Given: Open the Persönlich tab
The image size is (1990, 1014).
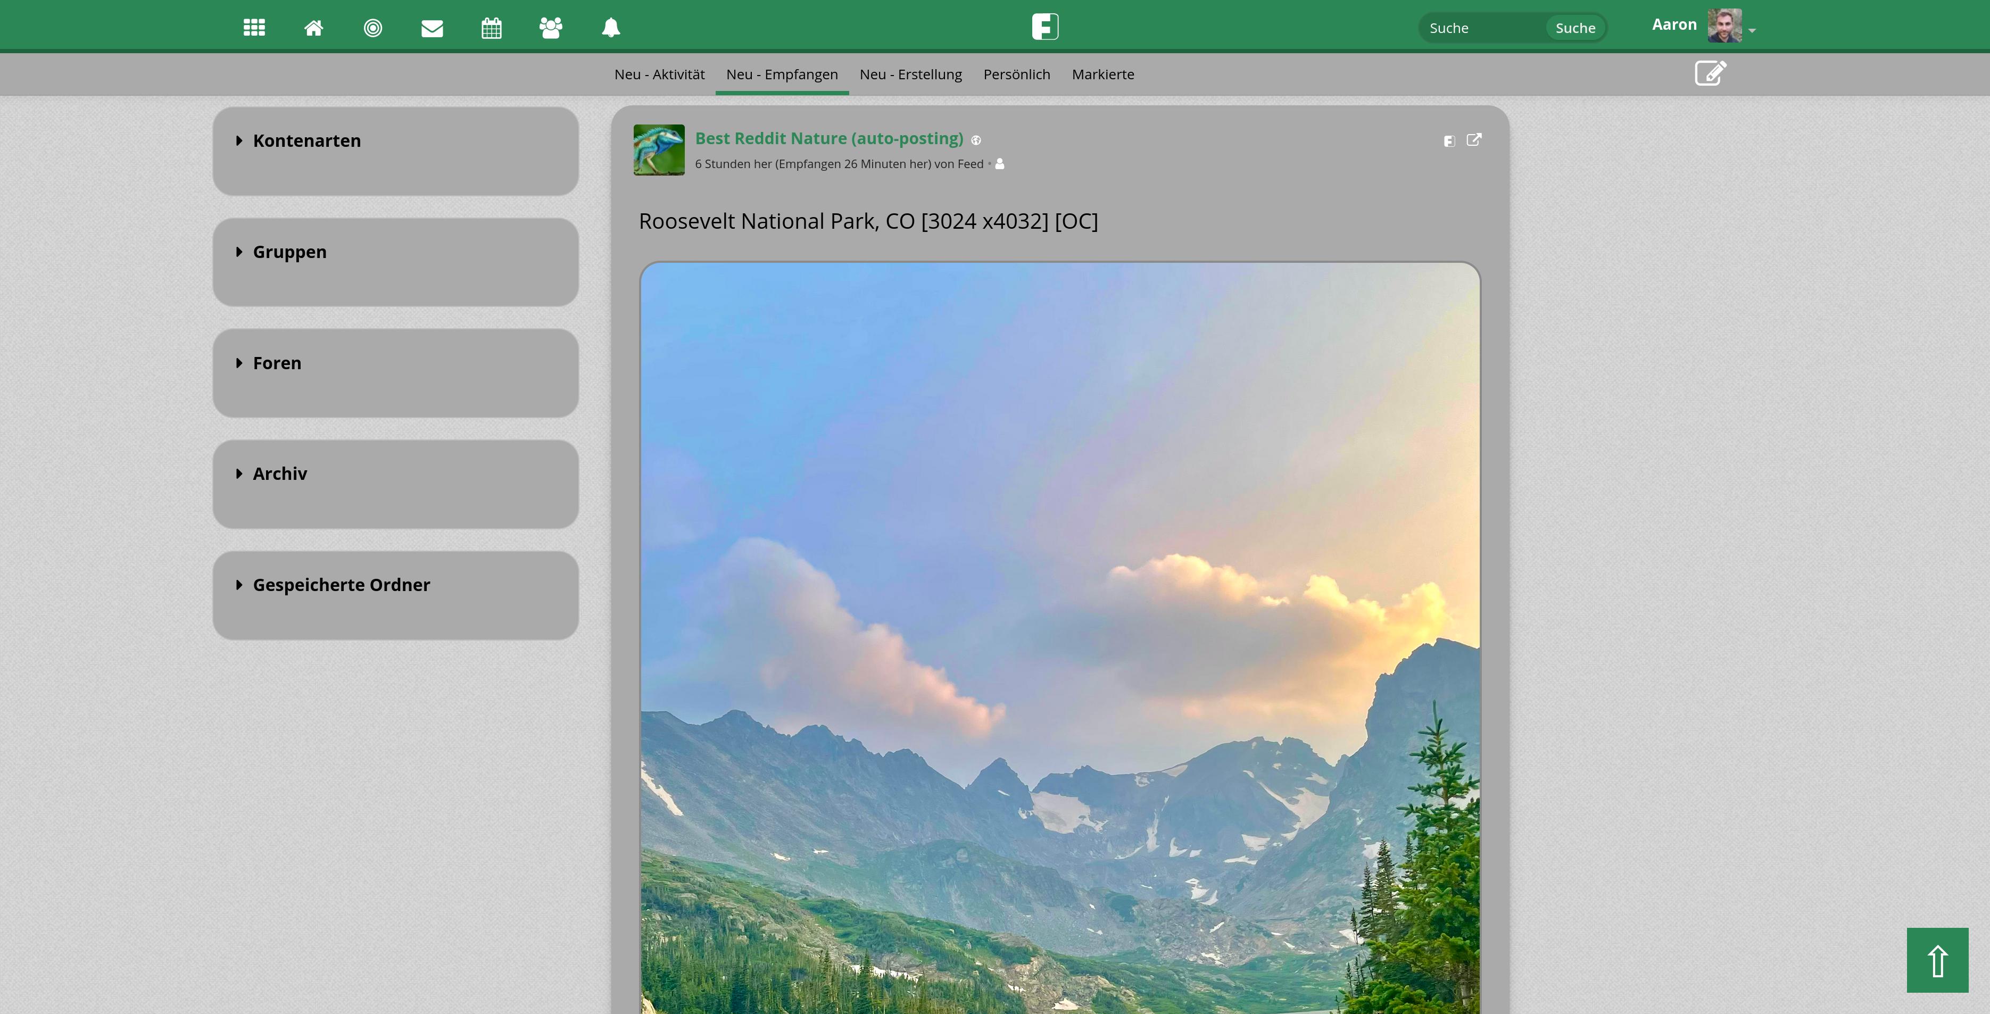Looking at the screenshot, I should point(1017,74).
